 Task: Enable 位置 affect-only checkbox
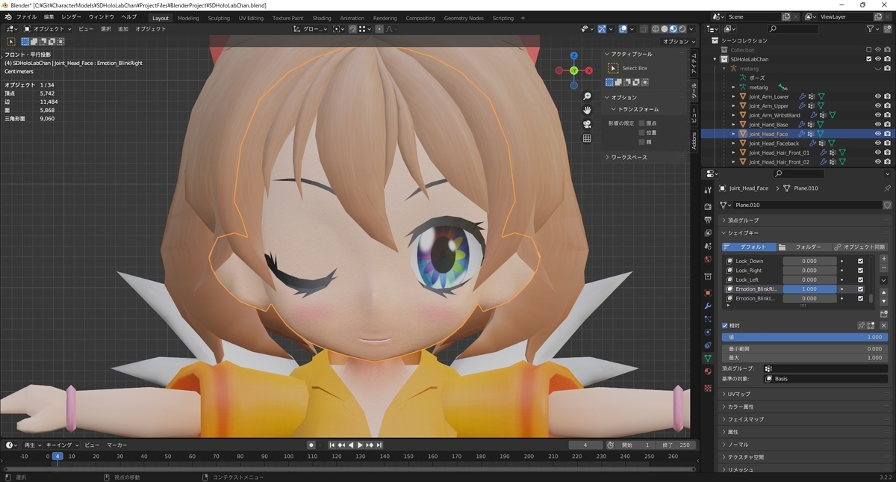click(x=641, y=132)
